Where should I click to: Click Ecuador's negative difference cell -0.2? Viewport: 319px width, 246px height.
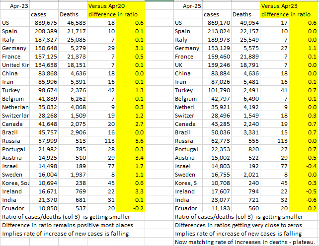(130, 208)
